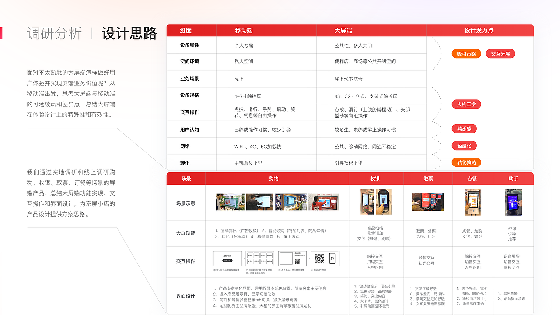560x315 pixels.
Task: Click the 助手 scenario header
Action: pyautogui.click(x=513, y=179)
